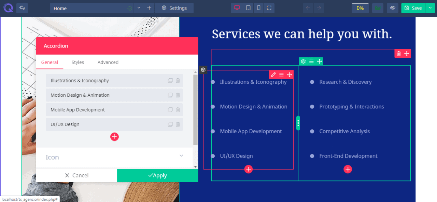Open the Home page selector dropdown
The height and width of the screenshot is (202, 437).
138,8
